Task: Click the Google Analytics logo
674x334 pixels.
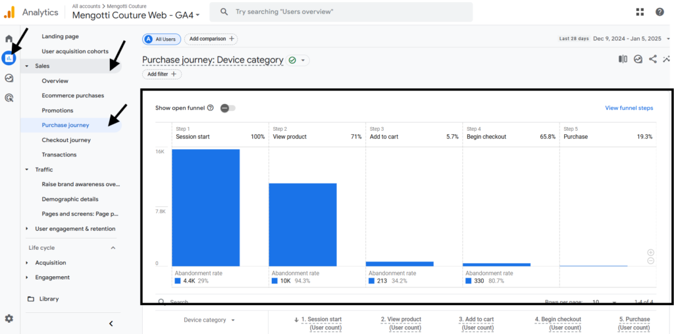Action: (x=9, y=12)
